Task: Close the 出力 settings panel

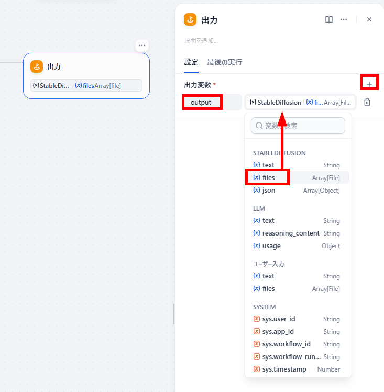Action: coord(369,19)
